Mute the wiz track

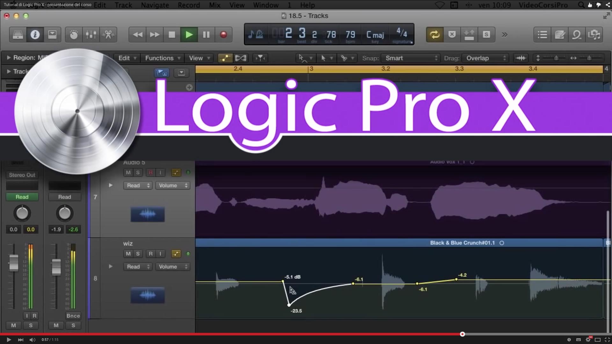tap(128, 254)
